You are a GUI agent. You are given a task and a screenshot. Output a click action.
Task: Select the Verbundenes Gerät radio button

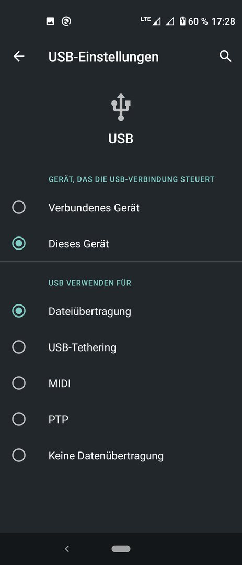(x=19, y=208)
